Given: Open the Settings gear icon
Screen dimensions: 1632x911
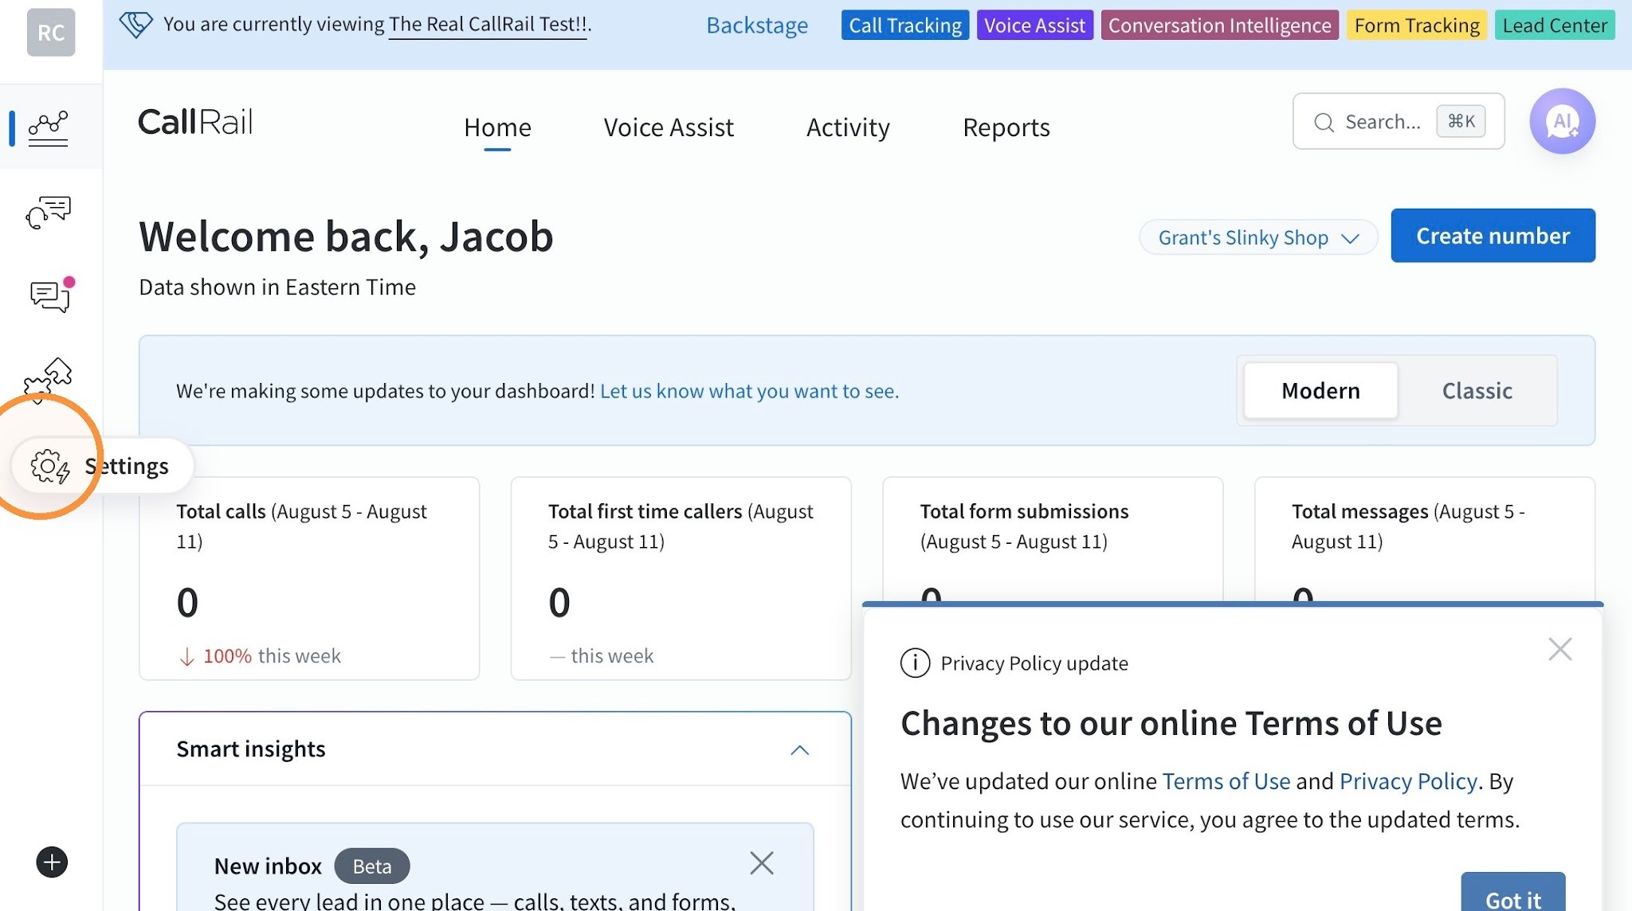Looking at the screenshot, I should point(50,467).
